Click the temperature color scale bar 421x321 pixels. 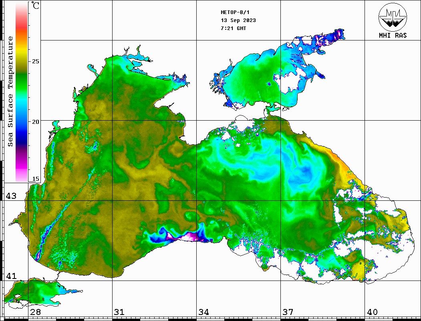tap(22, 92)
